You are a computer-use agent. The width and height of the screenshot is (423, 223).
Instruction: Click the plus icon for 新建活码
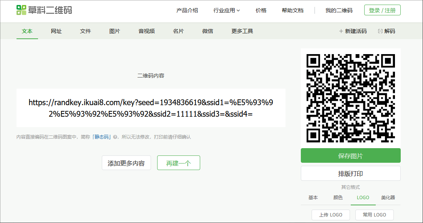tap(341, 31)
